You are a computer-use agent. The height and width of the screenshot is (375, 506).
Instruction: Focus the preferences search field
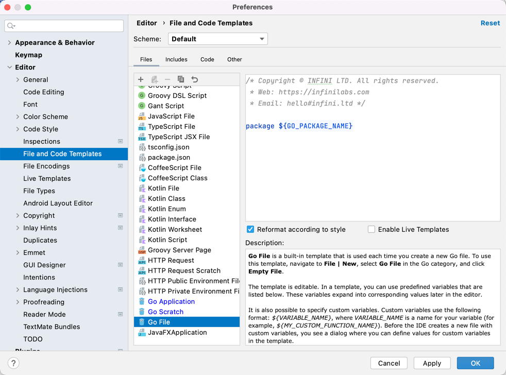(64, 26)
